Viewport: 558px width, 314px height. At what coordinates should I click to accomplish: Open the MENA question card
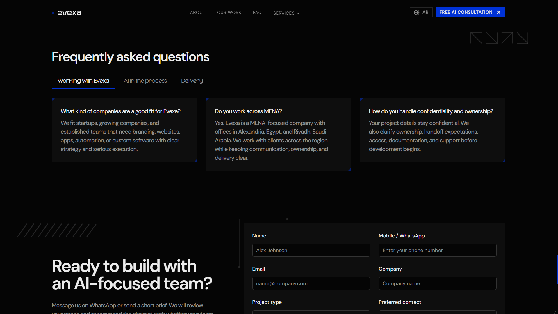[x=279, y=134]
